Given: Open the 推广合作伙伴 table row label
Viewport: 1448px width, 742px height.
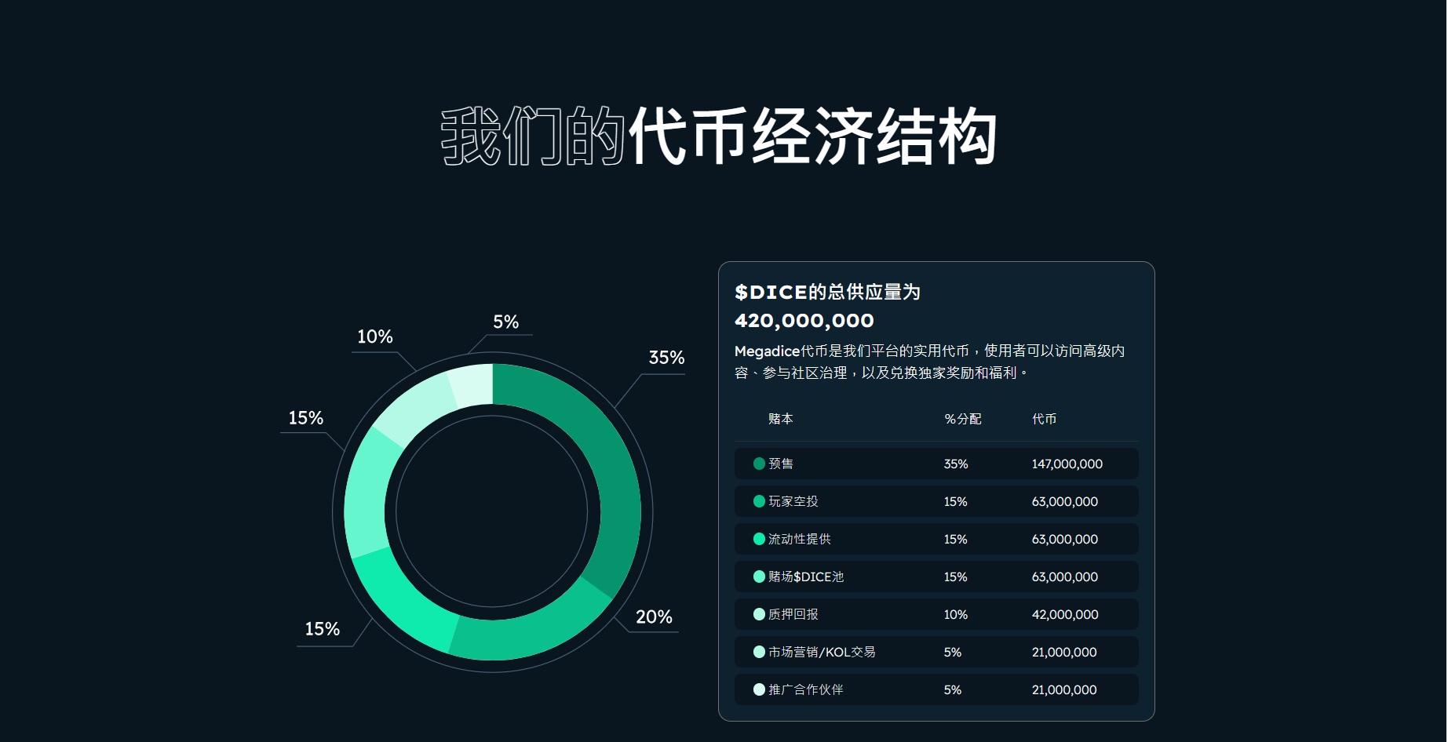Looking at the screenshot, I should click(x=805, y=689).
